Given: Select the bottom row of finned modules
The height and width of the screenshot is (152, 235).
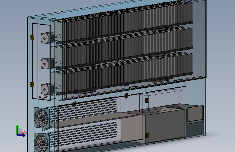Looking at the screenshot, I should [x=129, y=73].
